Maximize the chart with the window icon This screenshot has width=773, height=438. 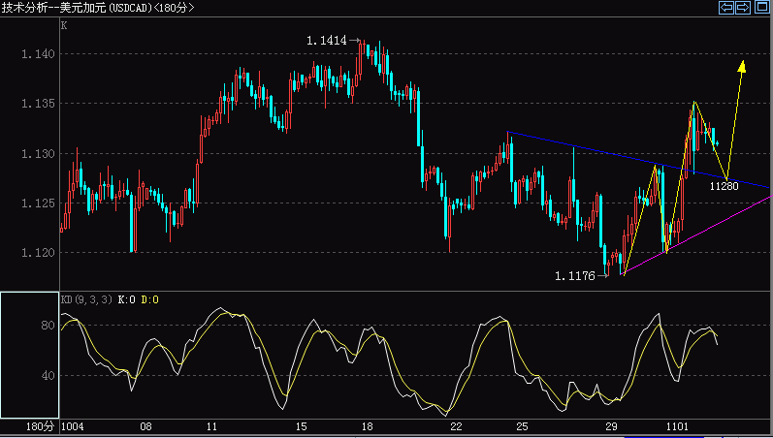point(761,8)
